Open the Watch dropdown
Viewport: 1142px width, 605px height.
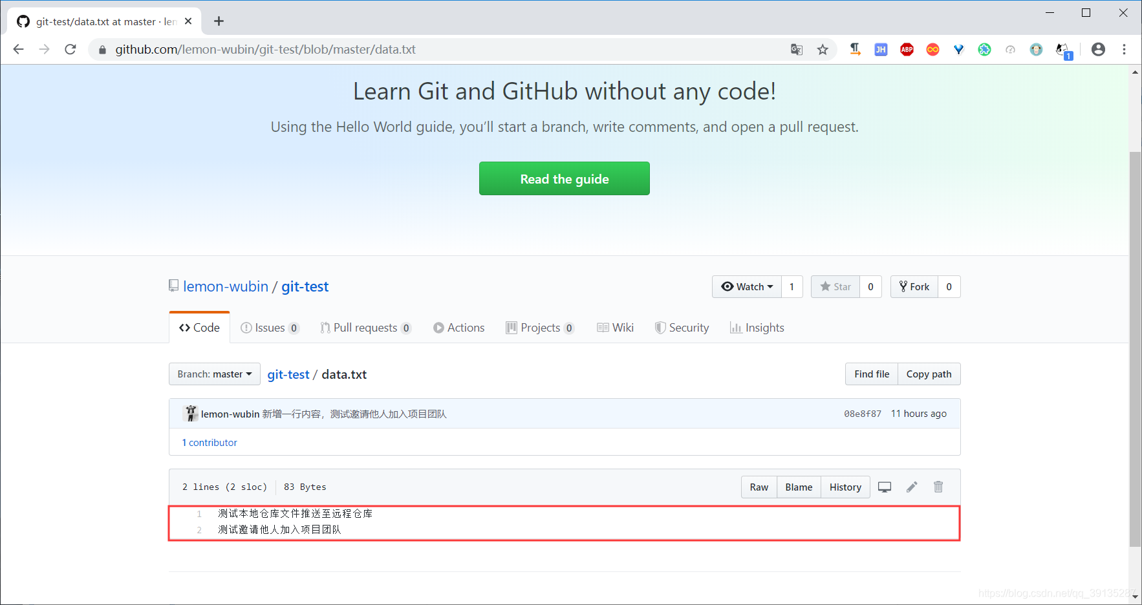pyautogui.click(x=747, y=286)
